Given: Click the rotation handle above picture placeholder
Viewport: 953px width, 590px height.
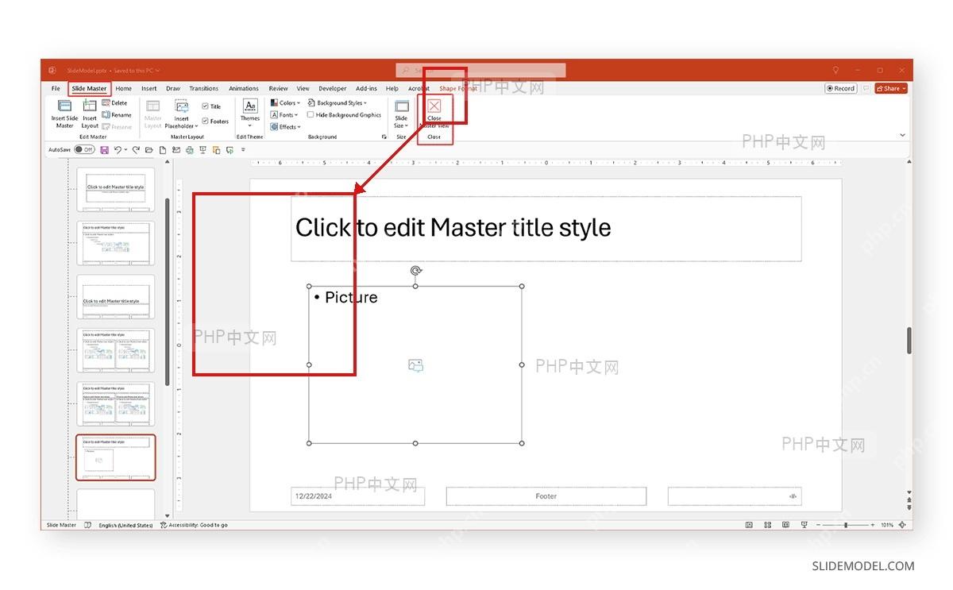Looking at the screenshot, I should point(415,271).
